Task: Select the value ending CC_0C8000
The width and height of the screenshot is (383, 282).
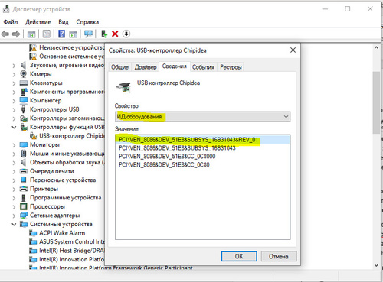Action: 167,157
